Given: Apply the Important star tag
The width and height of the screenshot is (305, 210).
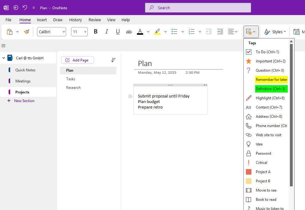Looking at the screenshot, I should (266, 61).
